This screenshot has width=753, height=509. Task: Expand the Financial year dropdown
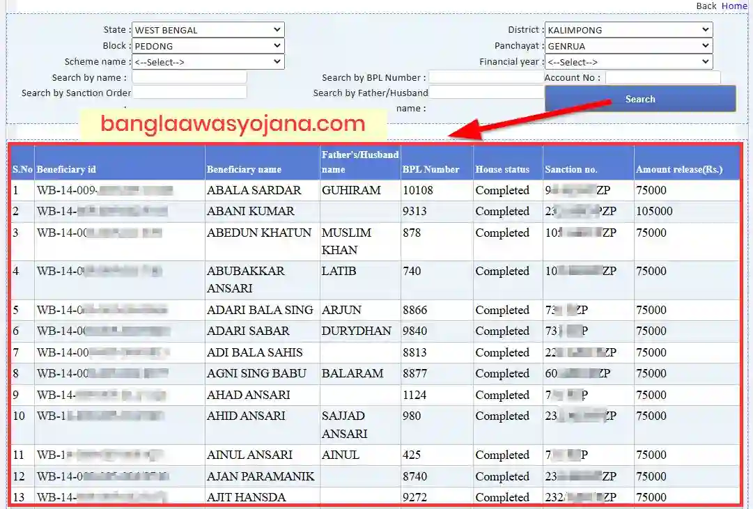pos(628,61)
